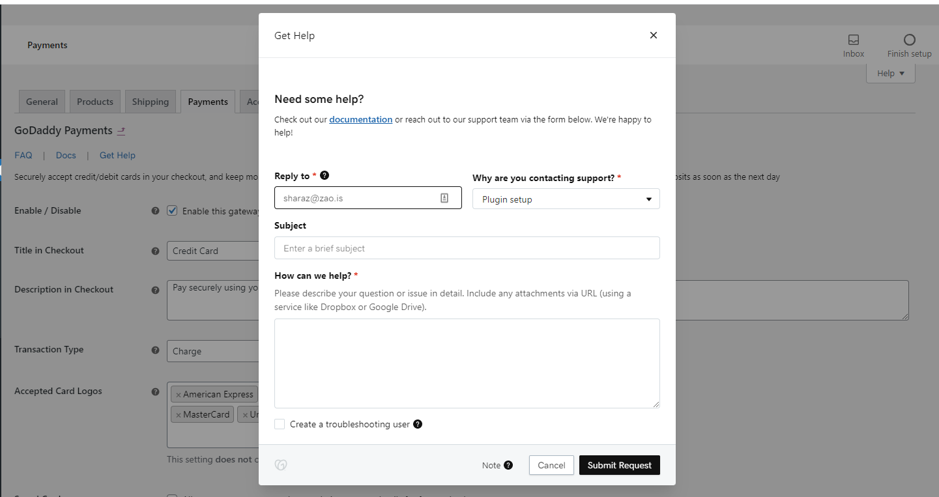
Task: Open the documentation link
Action: [360, 120]
